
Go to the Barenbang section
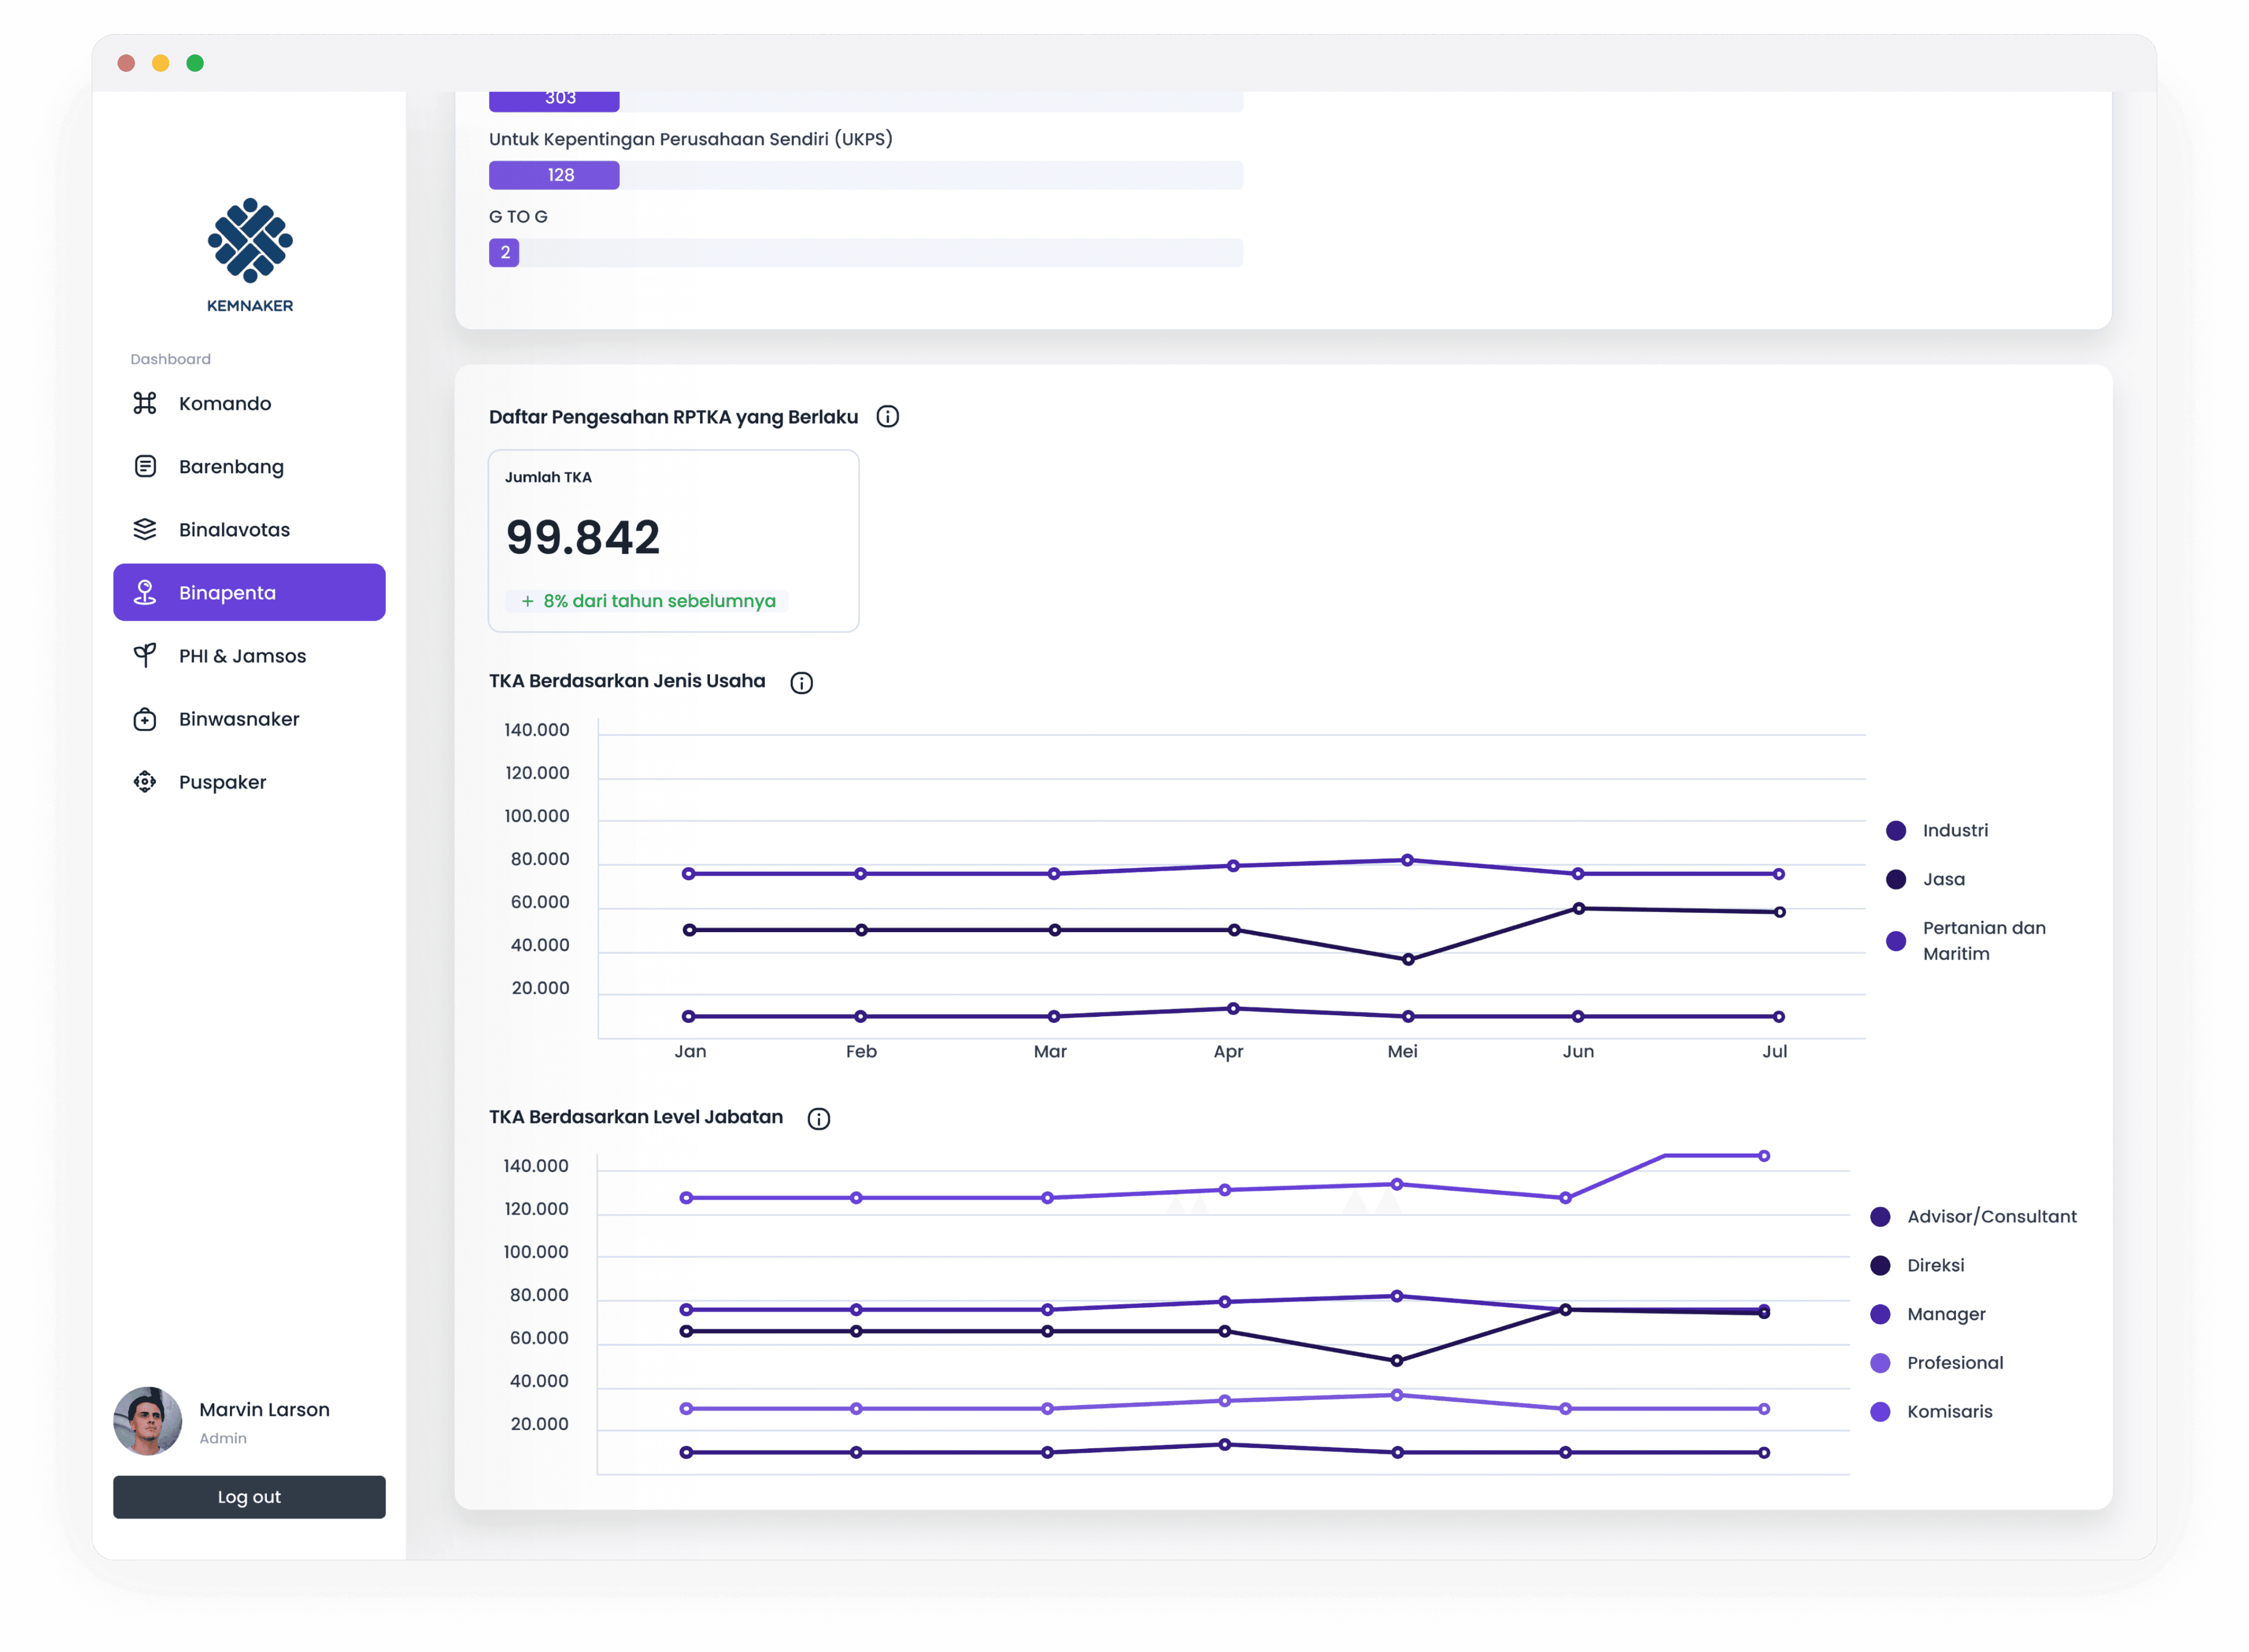pyautogui.click(x=249, y=466)
